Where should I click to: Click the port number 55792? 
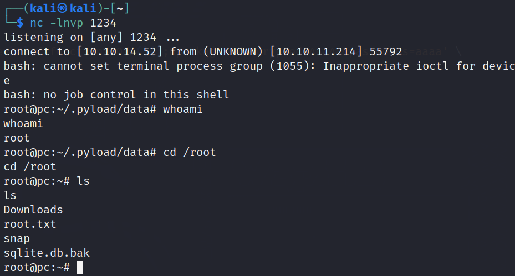tap(386, 52)
